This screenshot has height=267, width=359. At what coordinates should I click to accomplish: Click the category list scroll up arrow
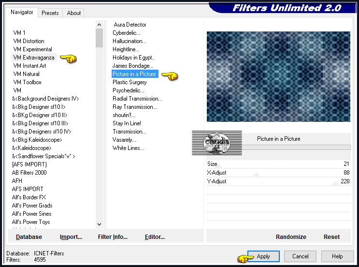point(99,25)
